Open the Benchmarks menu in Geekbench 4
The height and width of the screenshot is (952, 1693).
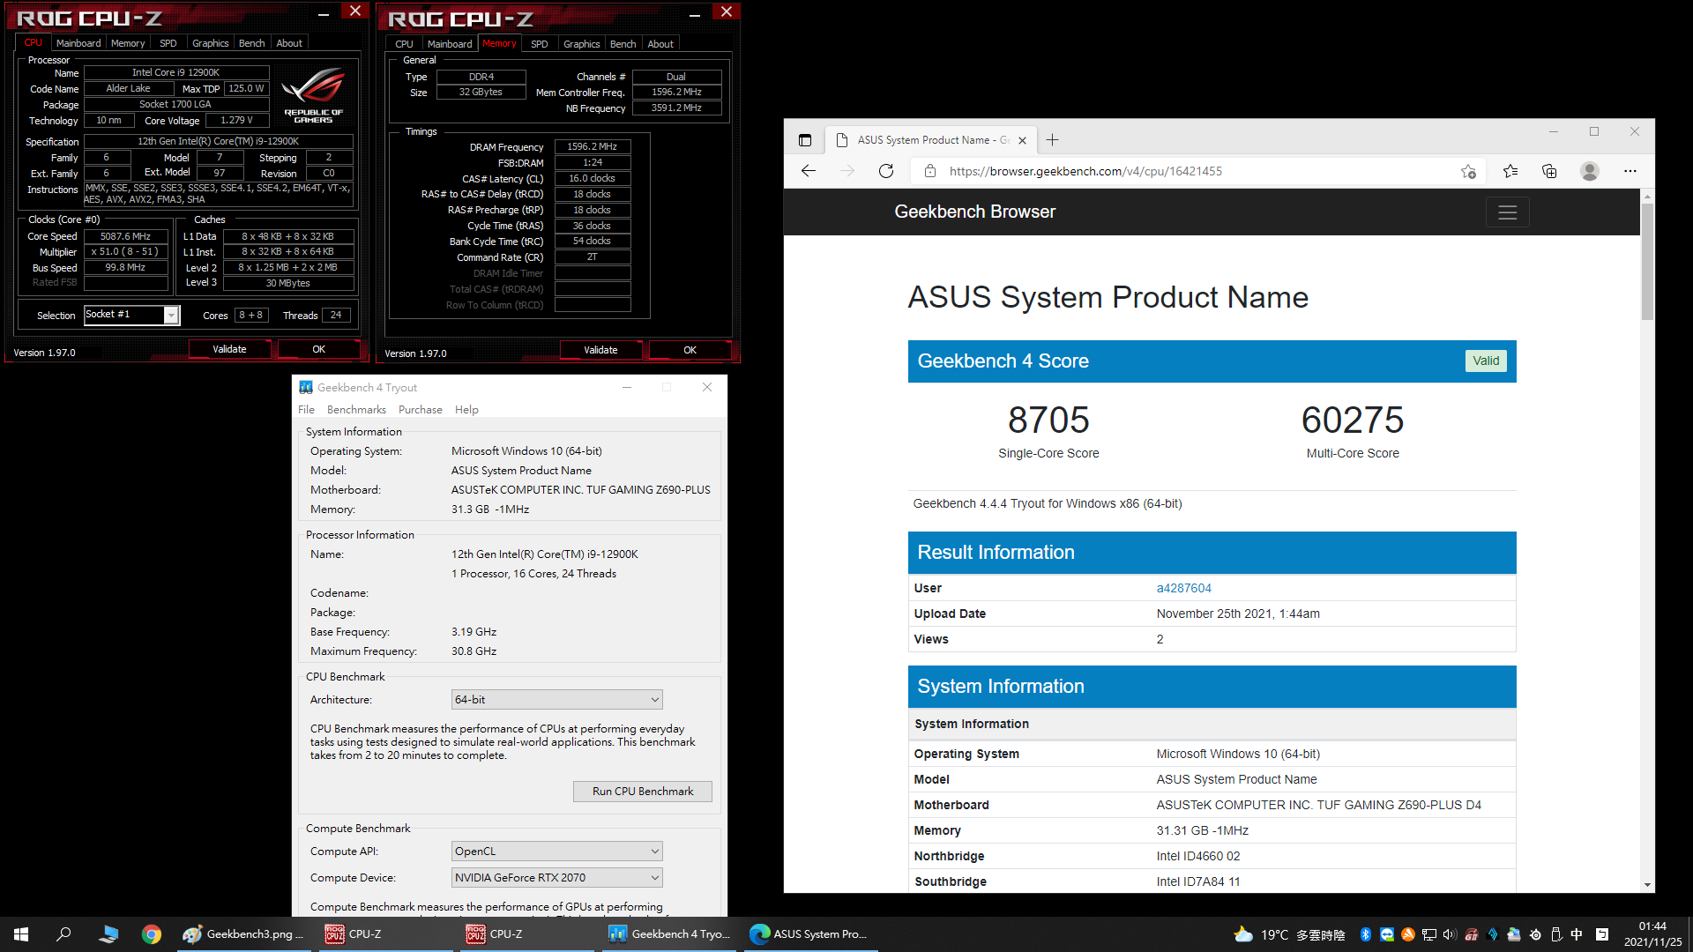(x=356, y=410)
